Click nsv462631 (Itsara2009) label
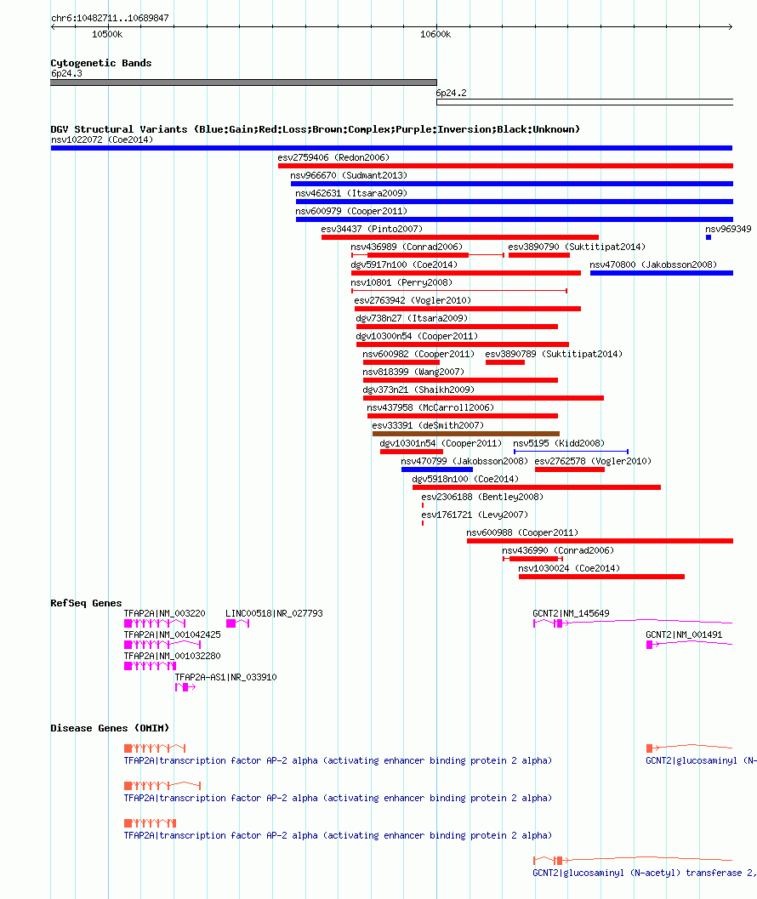The width and height of the screenshot is (757, 899). click(x=351, y=193)
